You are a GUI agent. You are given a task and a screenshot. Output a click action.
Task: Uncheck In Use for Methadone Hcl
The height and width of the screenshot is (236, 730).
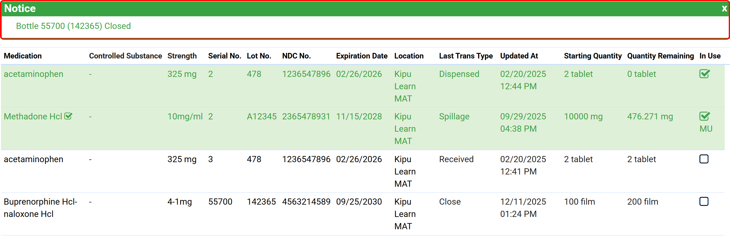point(704,116)
